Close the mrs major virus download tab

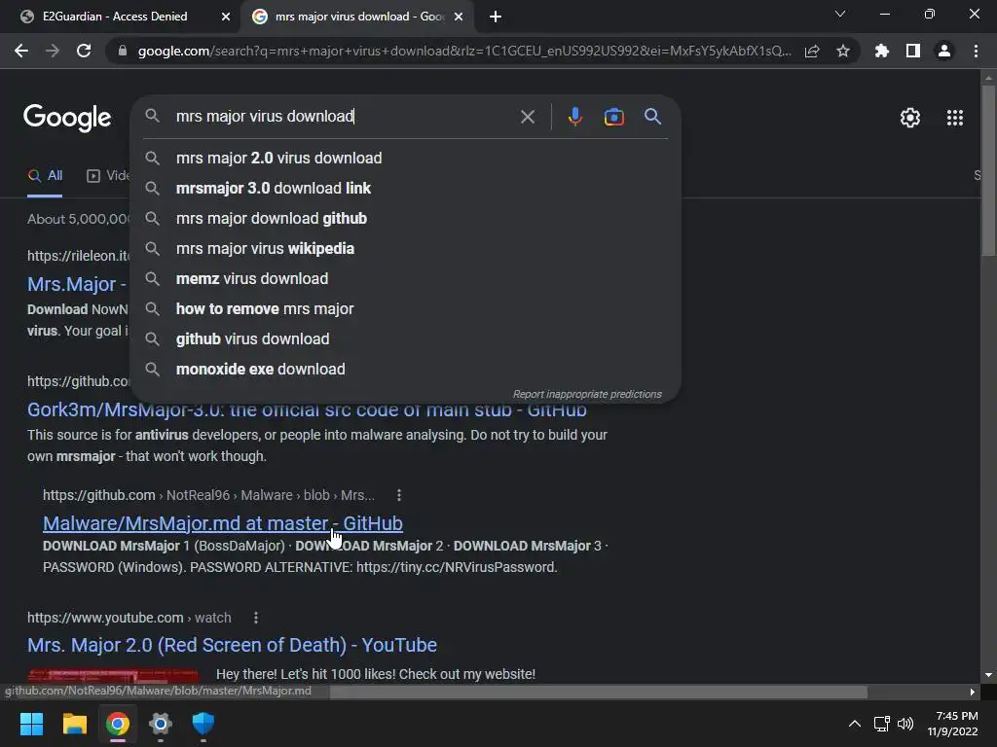click(459, 17)
